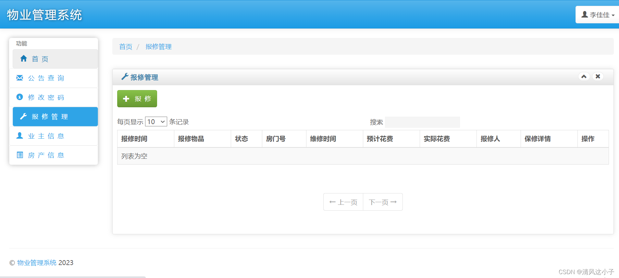The height and width of the screenshot is (278, 619).
Task: Focus the 搜索 input field
Action: point(422,122)
